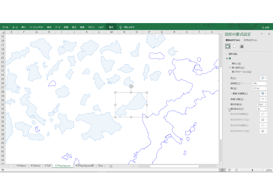Select 線 (グラデーション) gradient line radio

(230, 72)
